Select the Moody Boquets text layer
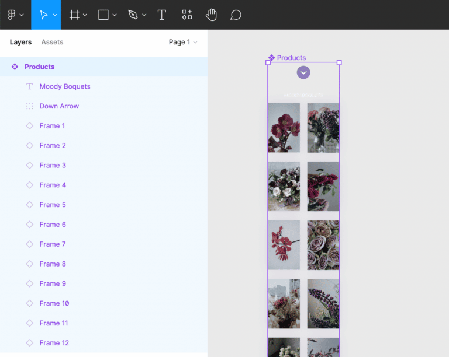 pos(65,86)
